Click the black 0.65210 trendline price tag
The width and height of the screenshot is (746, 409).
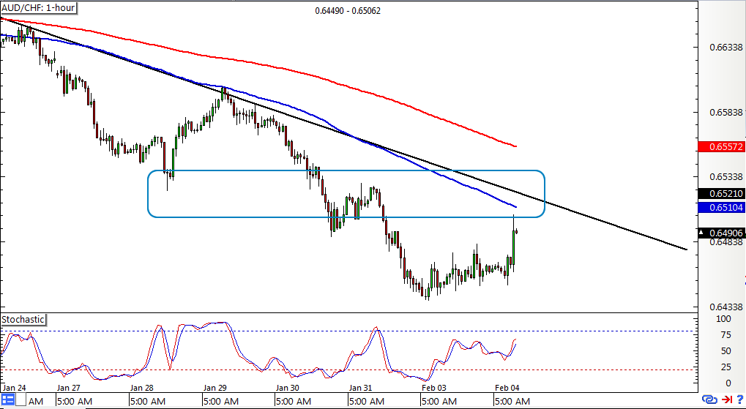tap(721, 194)
